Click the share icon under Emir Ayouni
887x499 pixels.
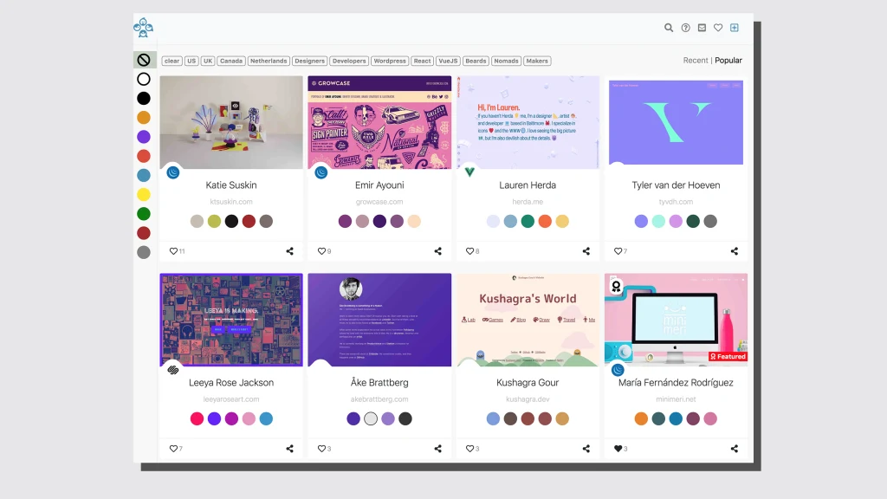tap(437, 250)
